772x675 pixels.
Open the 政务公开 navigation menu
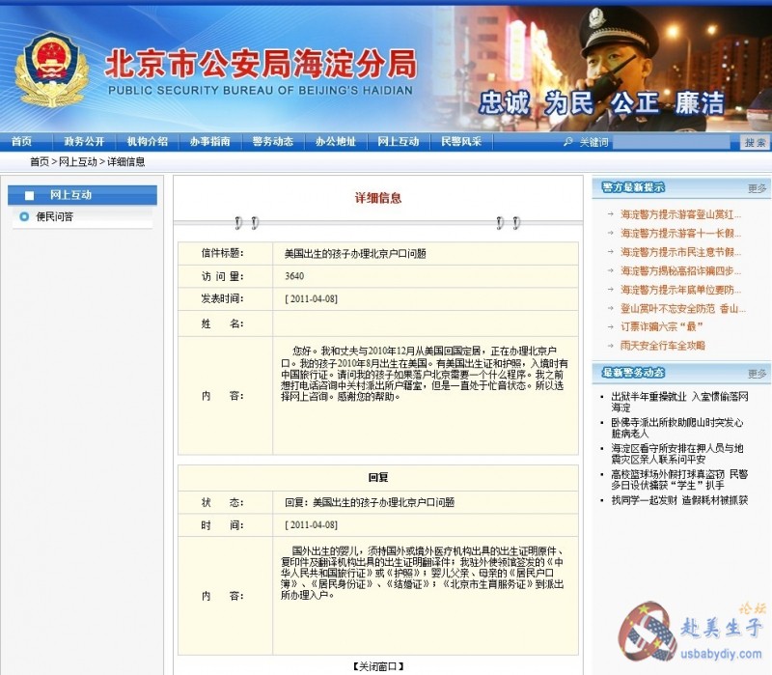[x=84, y=142]
